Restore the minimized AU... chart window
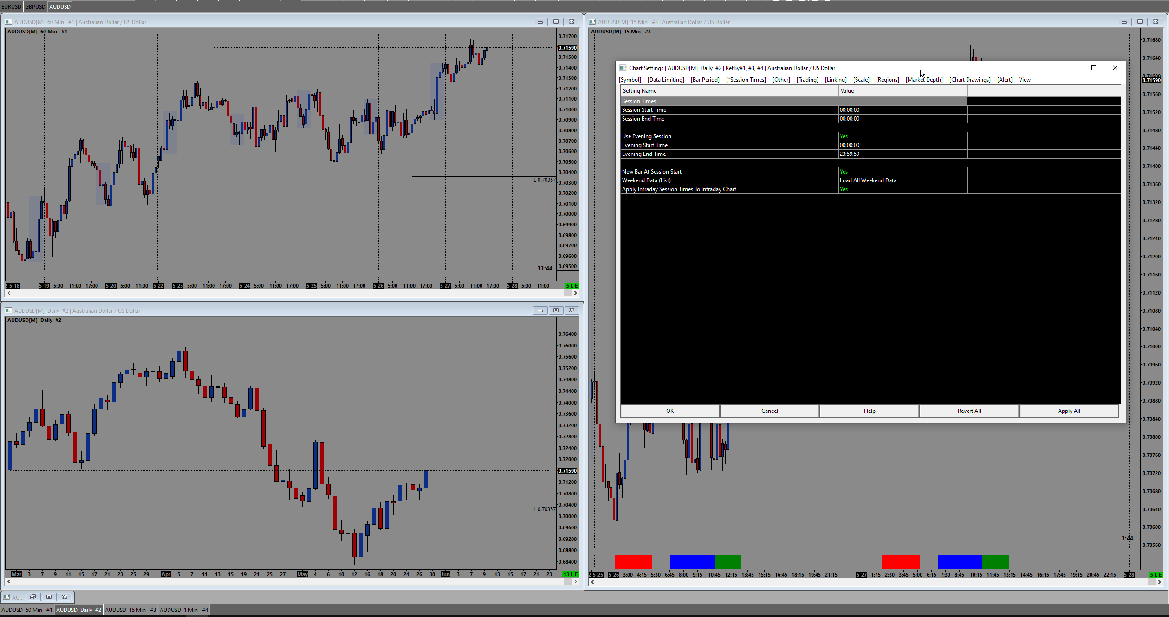The height and width of the screenshot is (617, 1169). point(33,597)
